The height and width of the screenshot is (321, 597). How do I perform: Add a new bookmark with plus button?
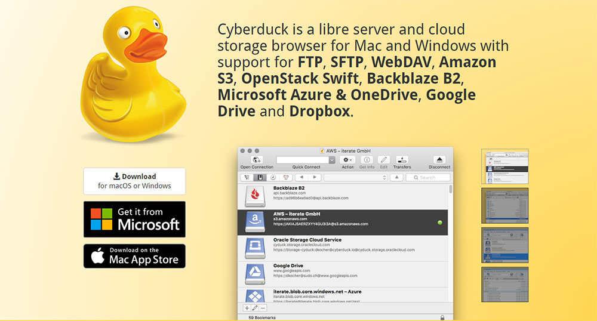click(x=247, y=308)
